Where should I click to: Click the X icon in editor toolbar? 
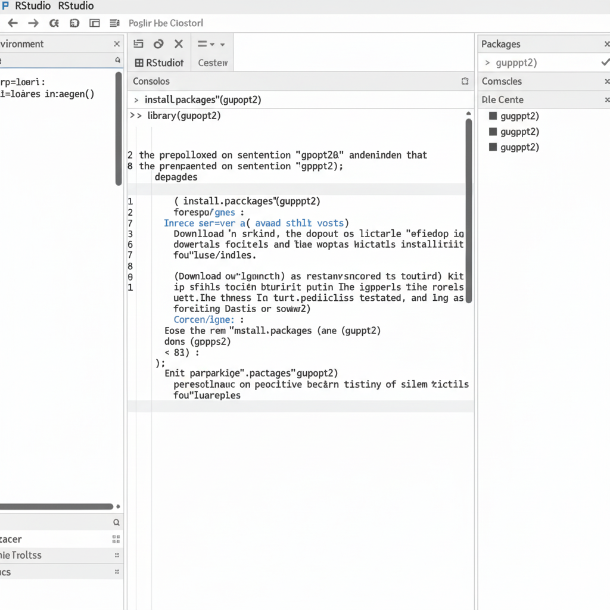pyautogui.click(x=178, y=44)
